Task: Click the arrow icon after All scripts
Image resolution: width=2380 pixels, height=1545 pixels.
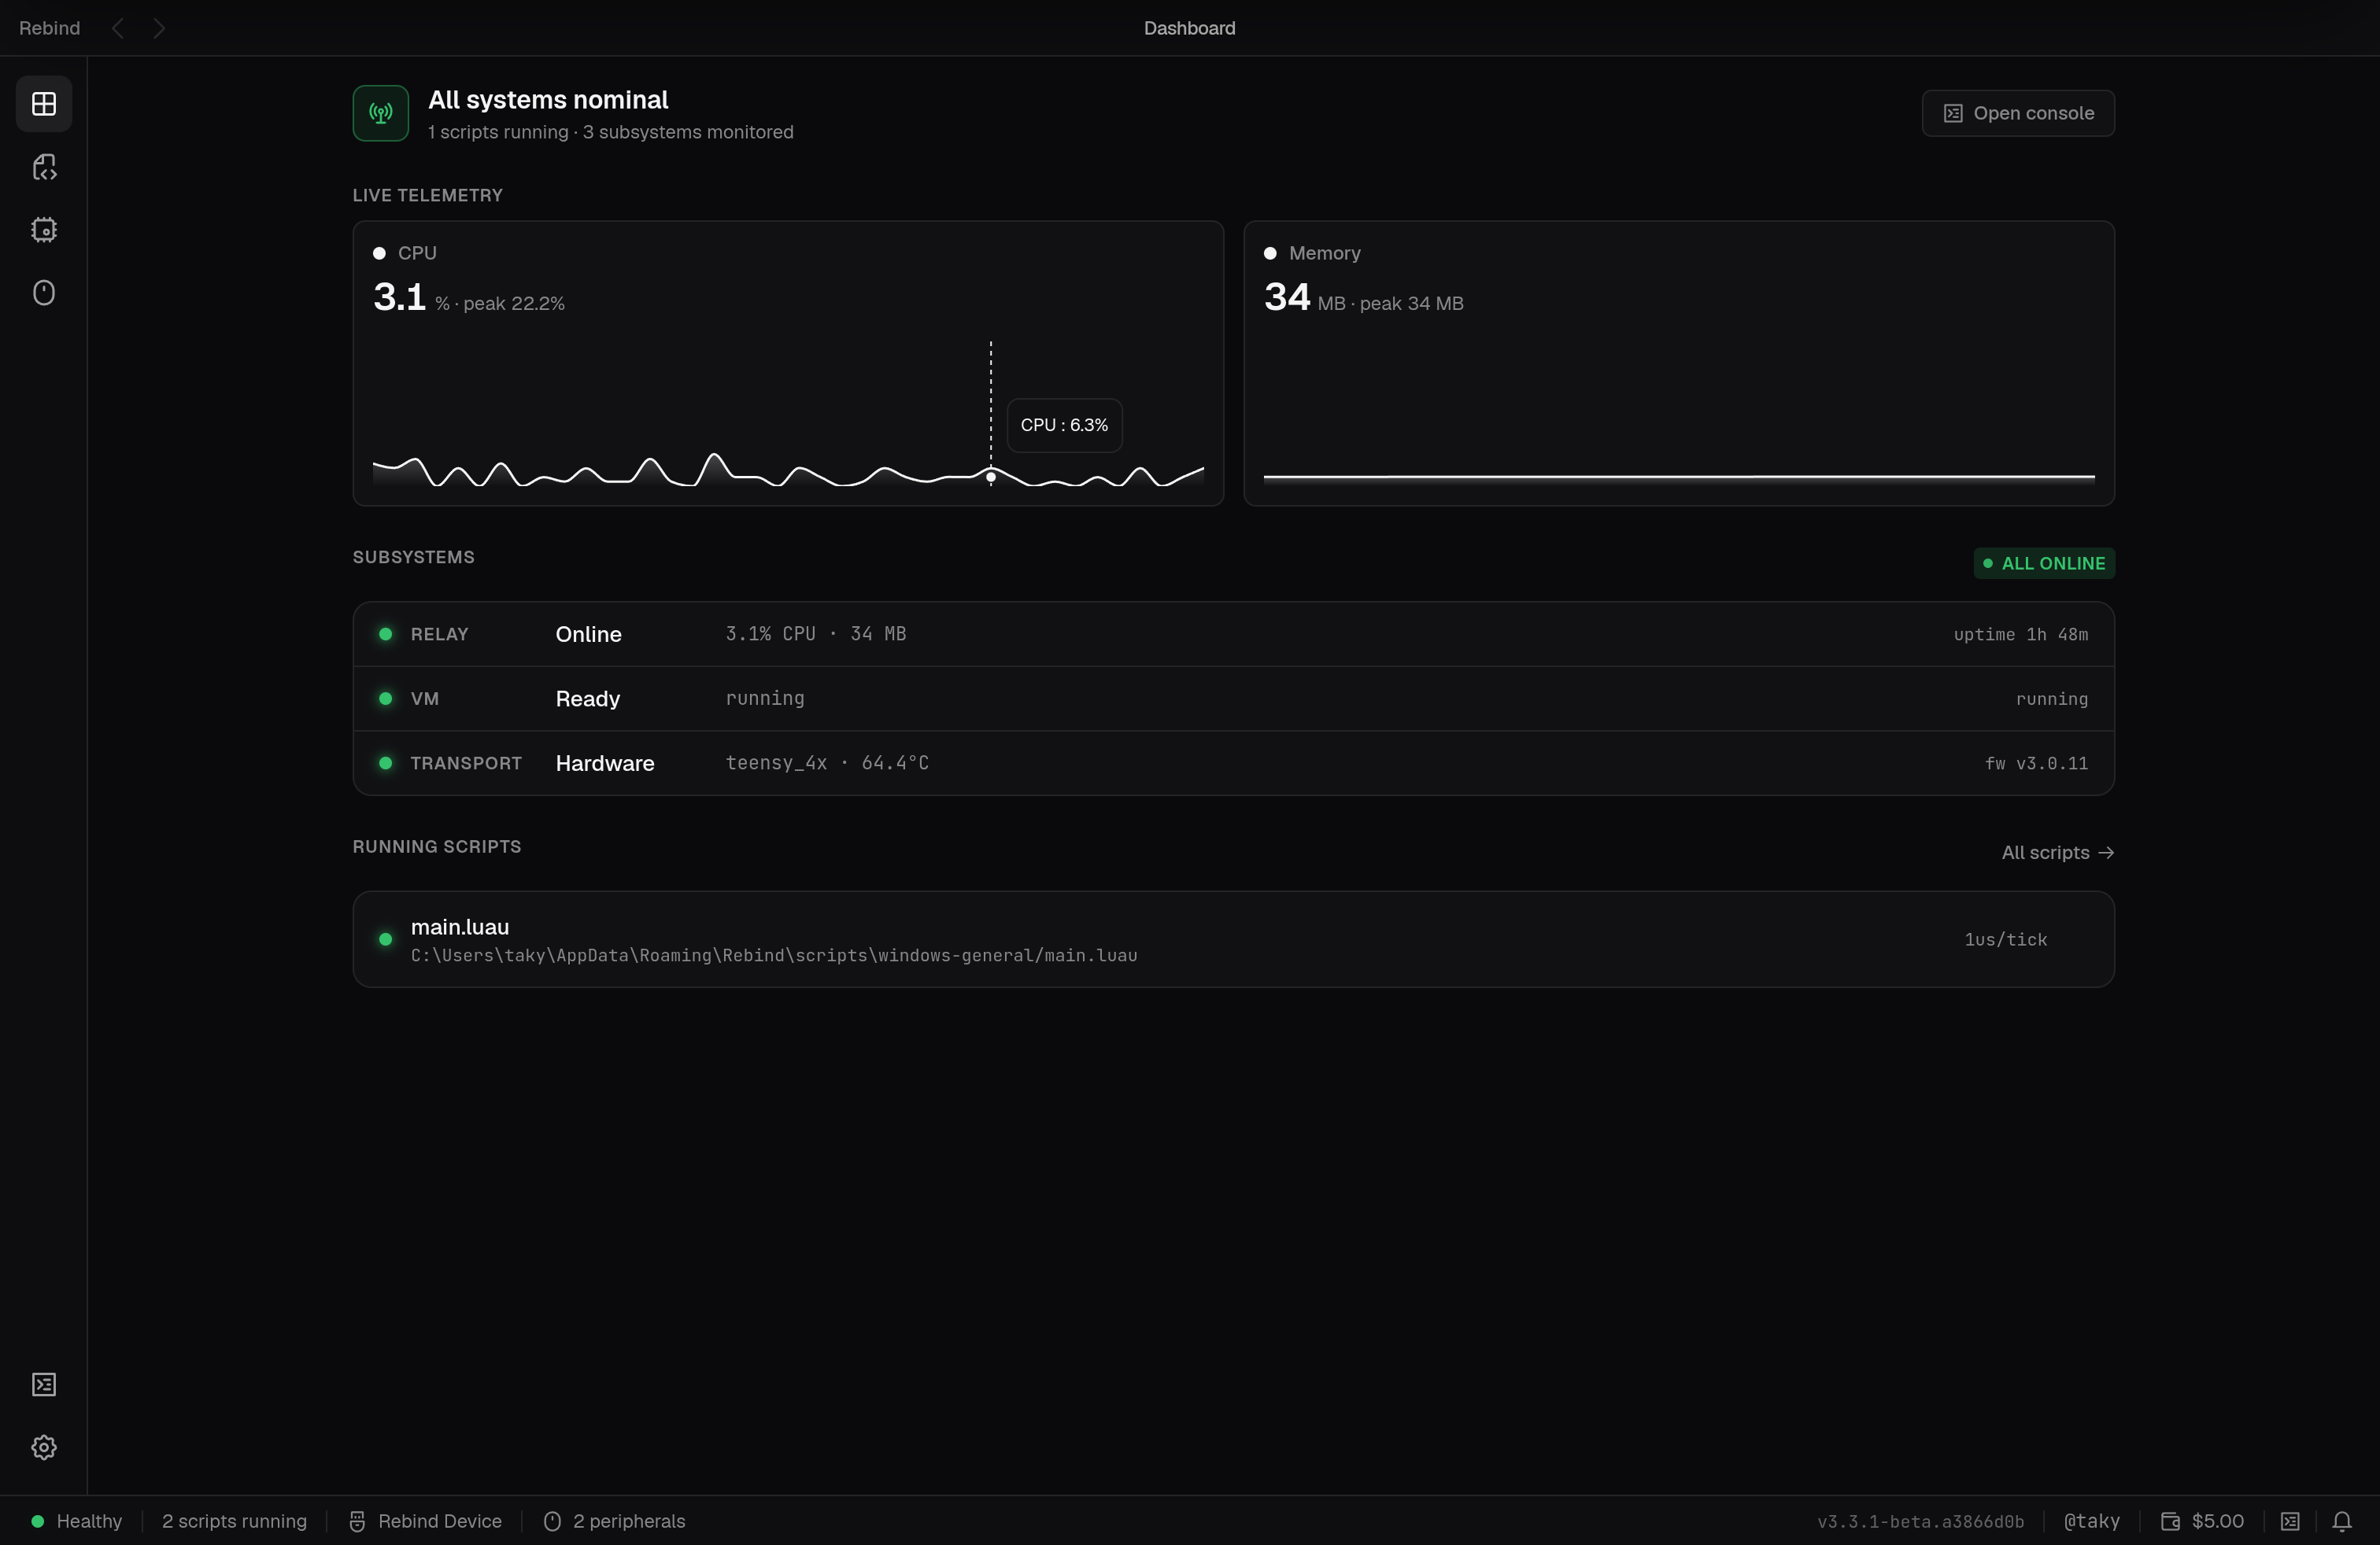Action: [x=2106, y=853]
